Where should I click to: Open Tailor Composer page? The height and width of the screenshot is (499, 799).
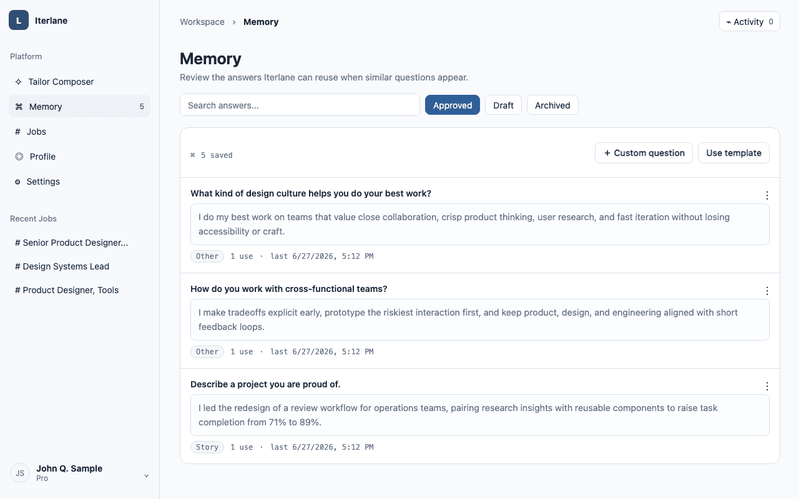[x=79, y=82]
